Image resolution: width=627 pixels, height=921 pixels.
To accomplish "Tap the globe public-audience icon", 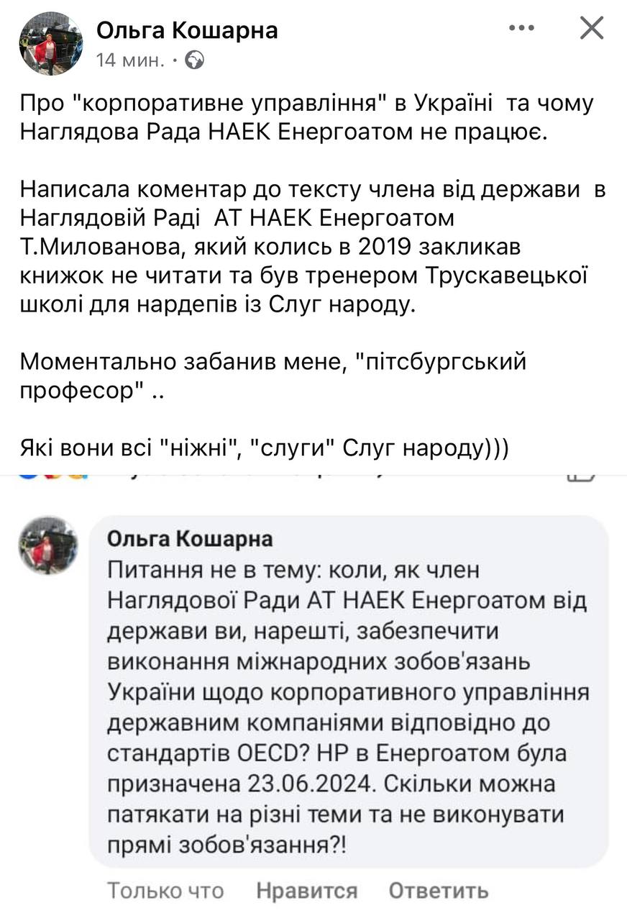I will pyautogui.click(x=194, y=60).
